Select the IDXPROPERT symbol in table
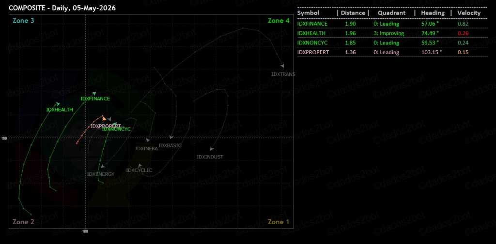This screenshot has width=496, height=244. click(x=312, y=52)
